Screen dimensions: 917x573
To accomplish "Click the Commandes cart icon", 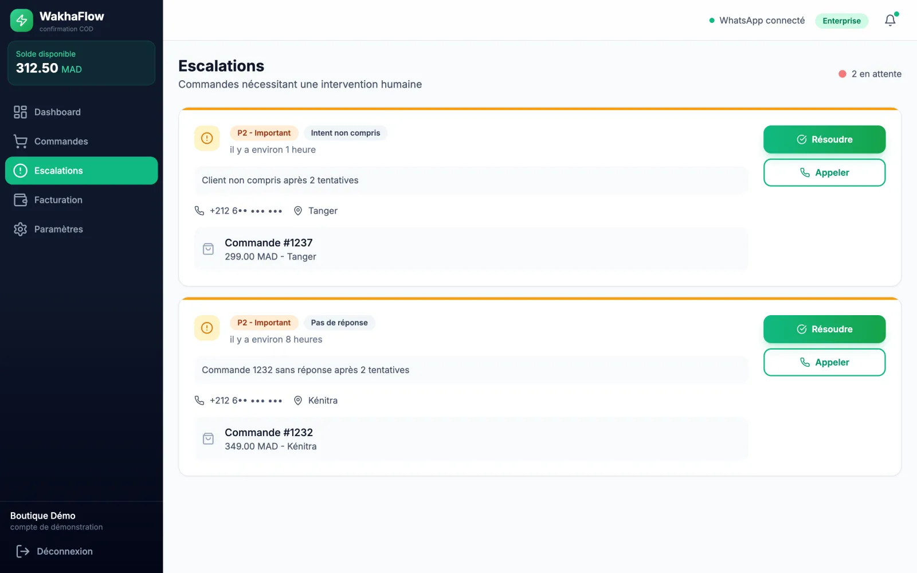I will (21, 142).
